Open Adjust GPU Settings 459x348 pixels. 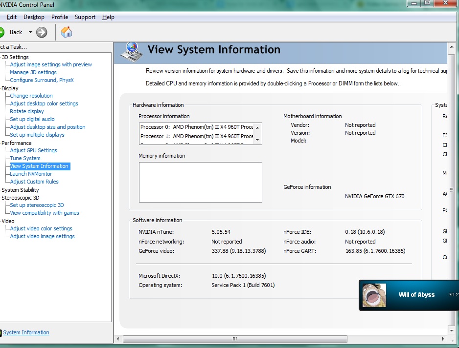coord(33,150)
